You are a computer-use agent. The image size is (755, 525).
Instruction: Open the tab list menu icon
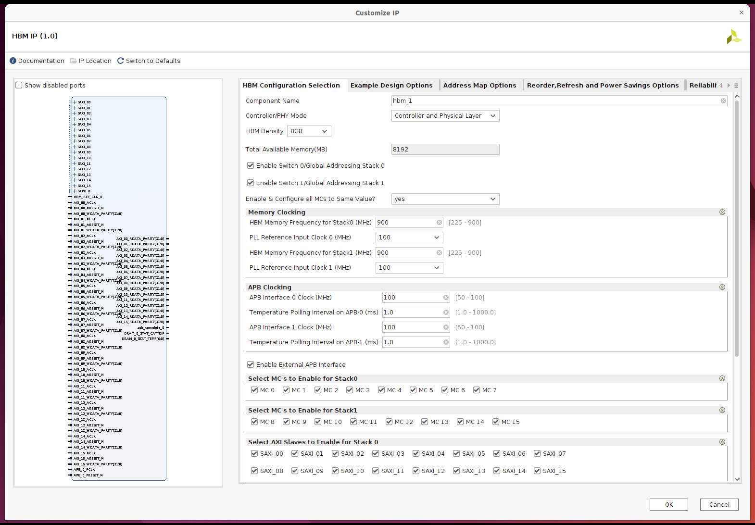(736, 86)
